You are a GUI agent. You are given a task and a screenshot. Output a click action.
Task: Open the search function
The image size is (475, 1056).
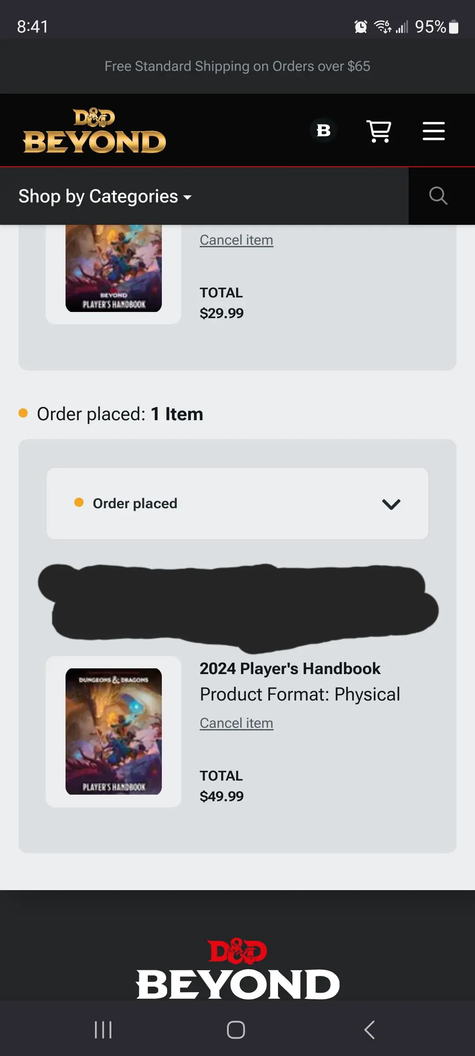(438, 195)
